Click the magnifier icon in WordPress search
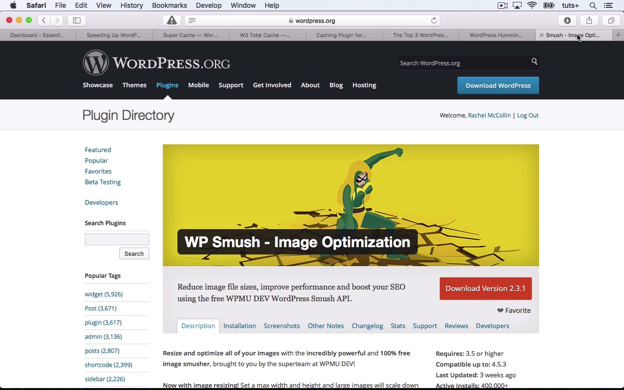Viewport: 624px width, 390px height. 534,61
